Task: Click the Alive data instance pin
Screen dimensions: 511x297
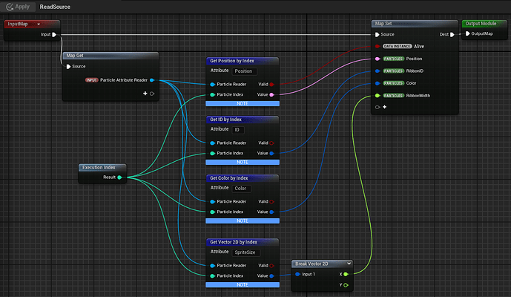Action: click(378, 46)
